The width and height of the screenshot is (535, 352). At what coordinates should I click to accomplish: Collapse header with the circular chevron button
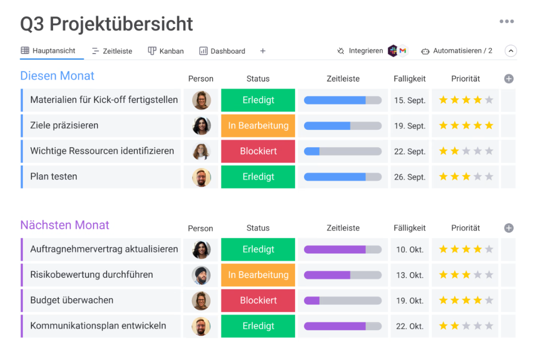[511, 51]
